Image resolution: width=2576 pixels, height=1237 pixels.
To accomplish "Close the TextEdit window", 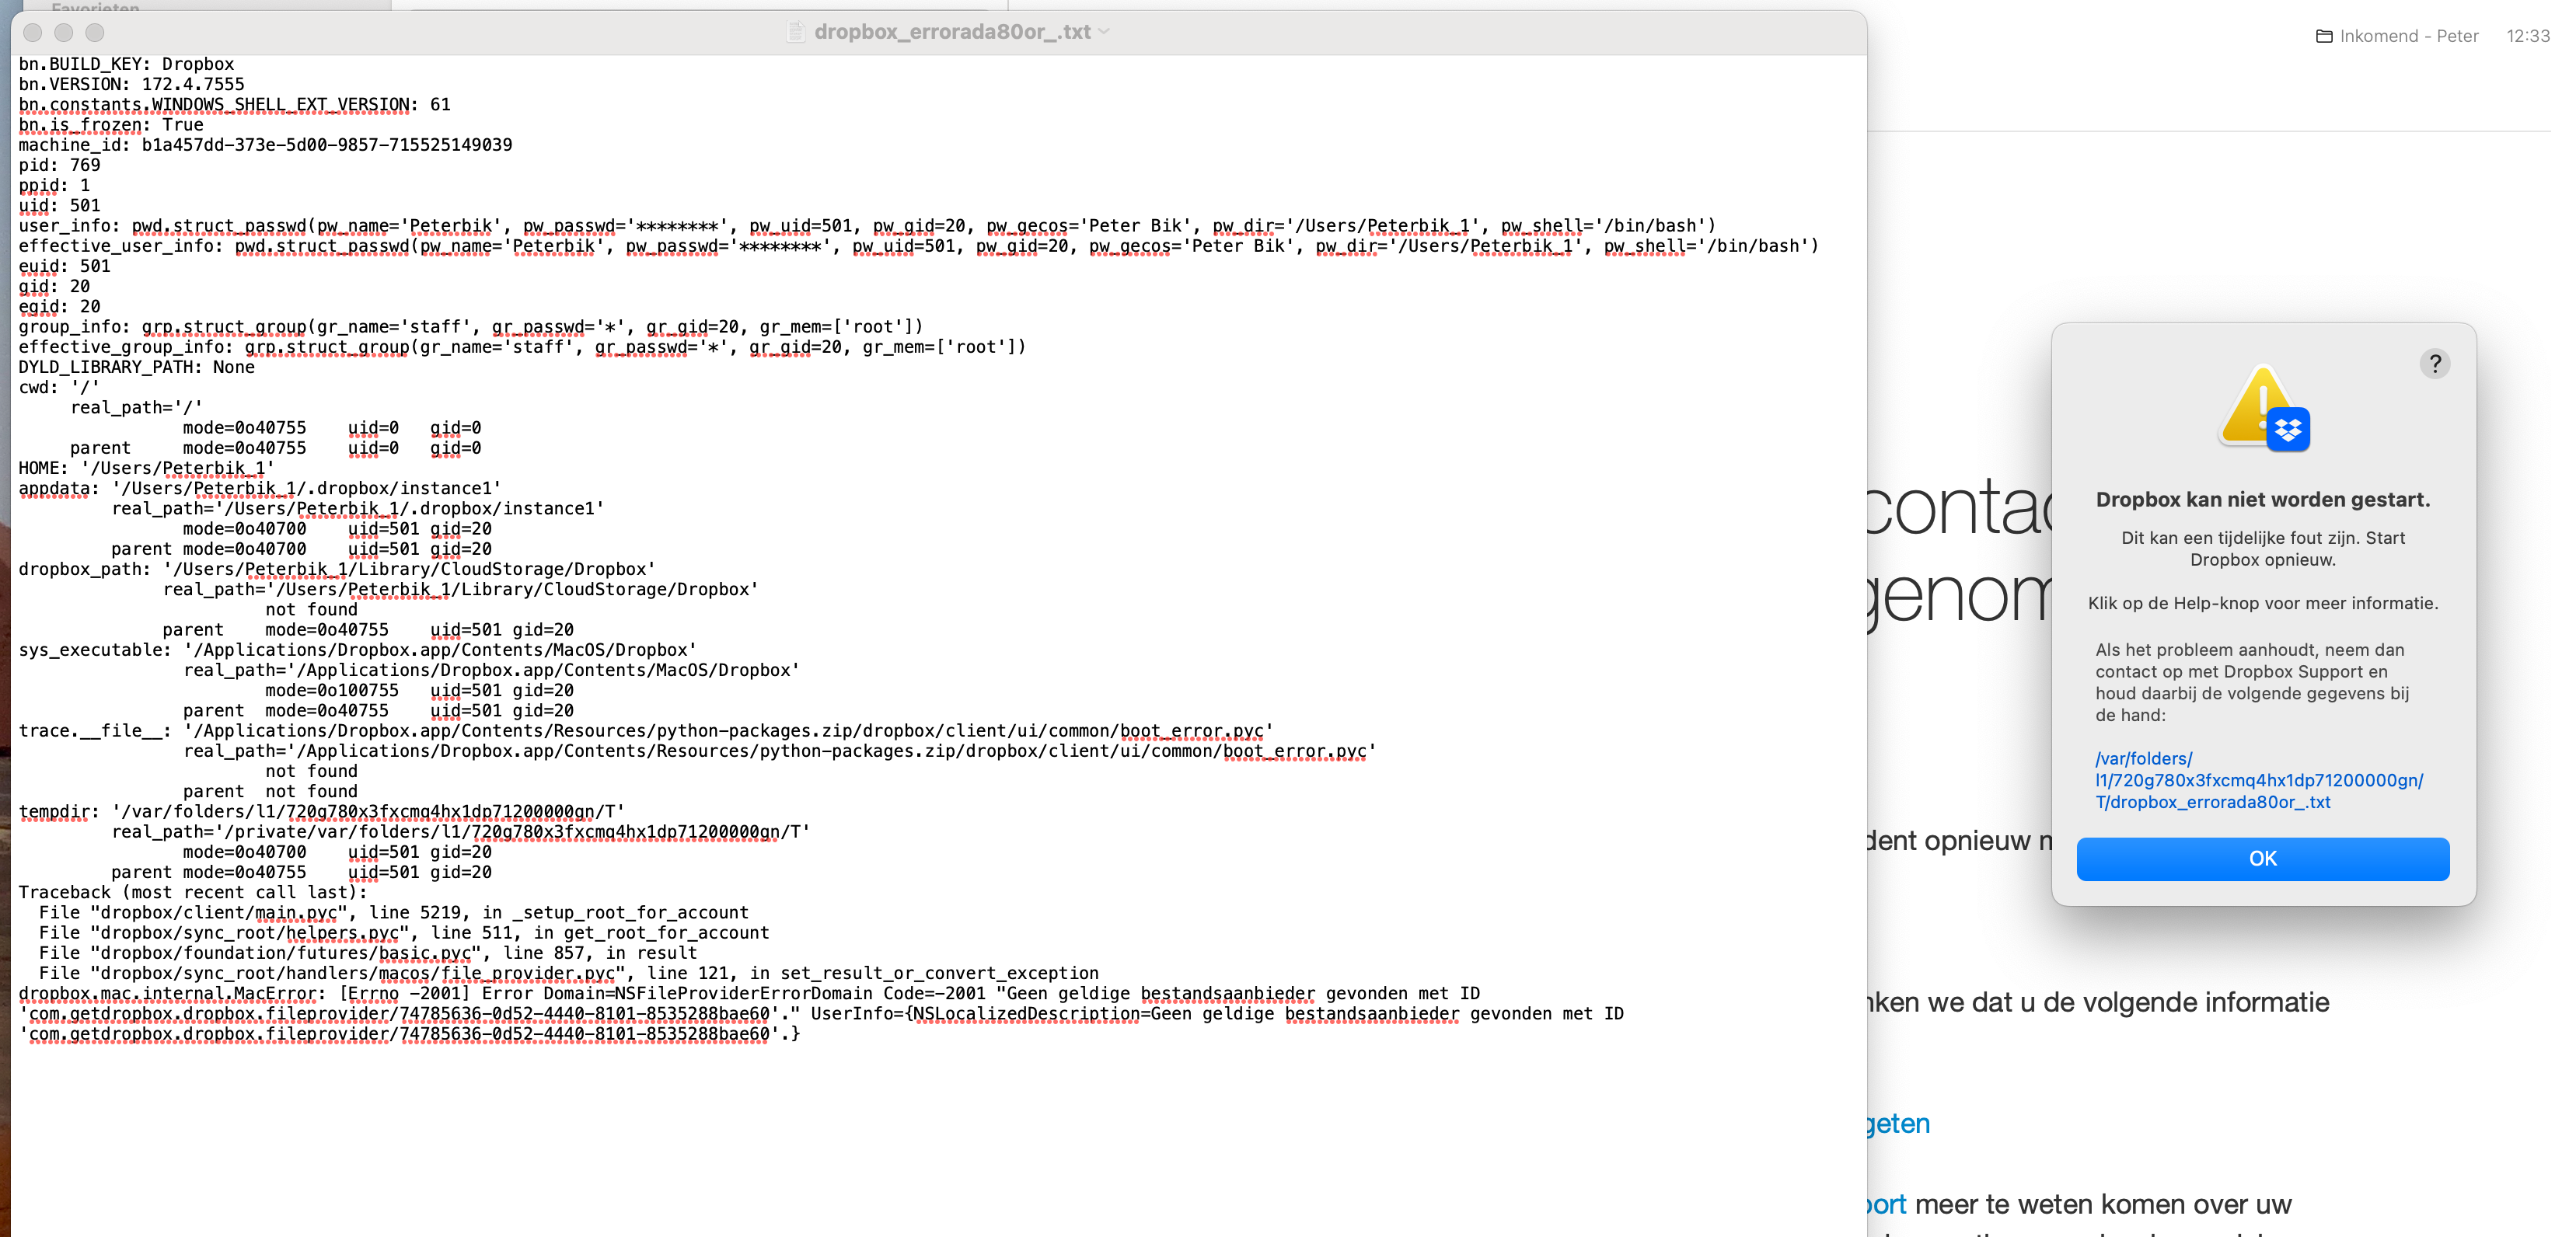I will (x=33, y=33).
